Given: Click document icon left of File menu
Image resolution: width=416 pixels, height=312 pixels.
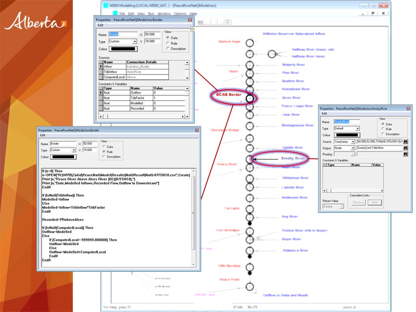Looking at the screenshot, I should 115,13.
